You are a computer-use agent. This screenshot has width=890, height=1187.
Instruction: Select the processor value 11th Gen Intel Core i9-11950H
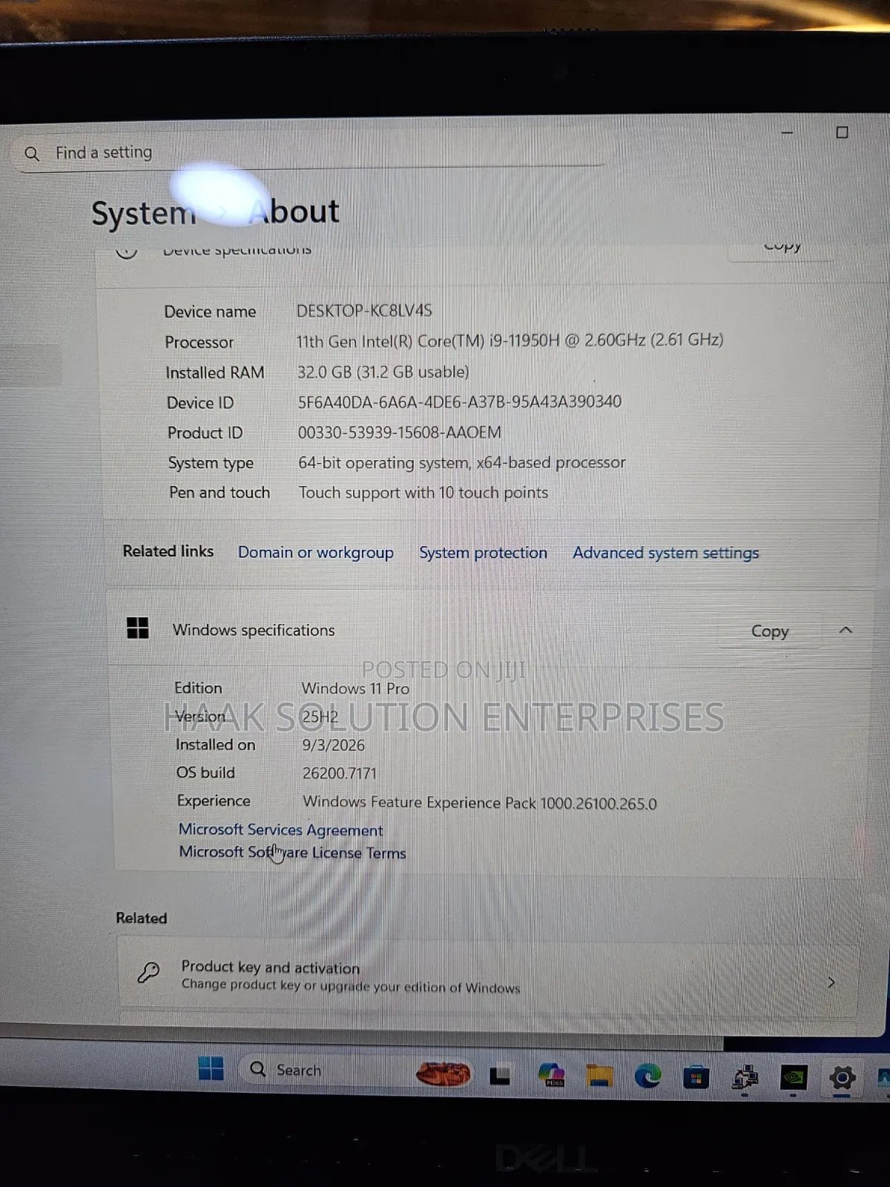(x=510, y=341)
